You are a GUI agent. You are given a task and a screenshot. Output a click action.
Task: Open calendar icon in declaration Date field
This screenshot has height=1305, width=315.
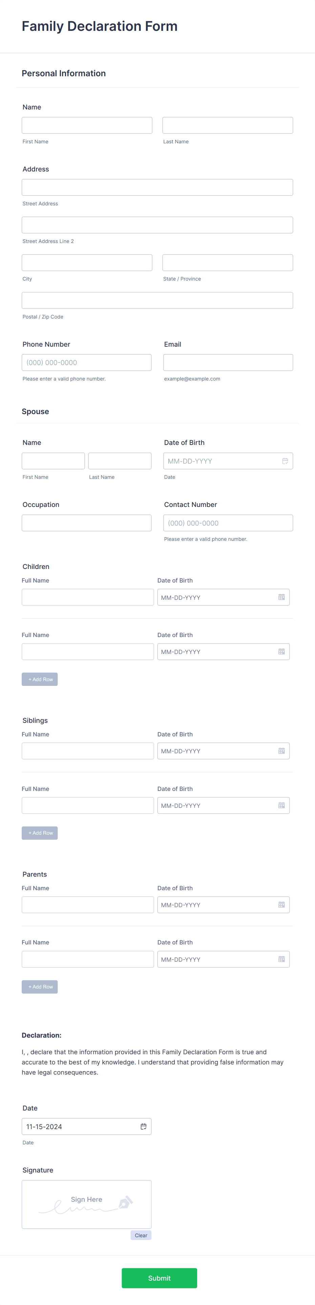(x=143, y=1126)
